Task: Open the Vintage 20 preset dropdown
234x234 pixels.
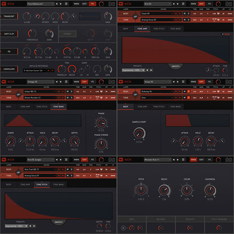Action: (x=41, y=82)
